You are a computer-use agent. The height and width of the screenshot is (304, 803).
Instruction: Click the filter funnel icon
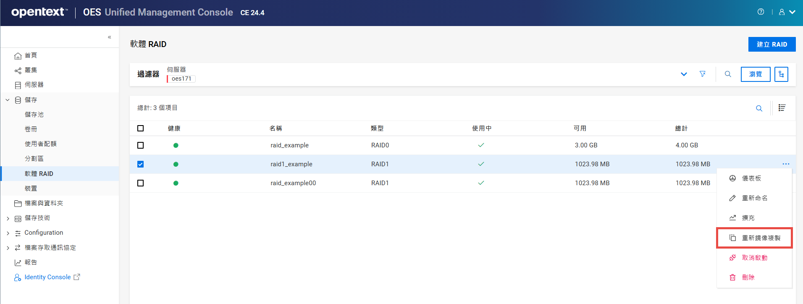pos(702,74)
